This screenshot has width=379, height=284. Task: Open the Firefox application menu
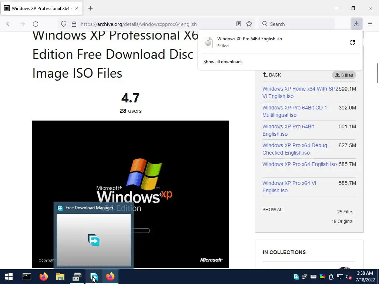(x=370, y=24)
